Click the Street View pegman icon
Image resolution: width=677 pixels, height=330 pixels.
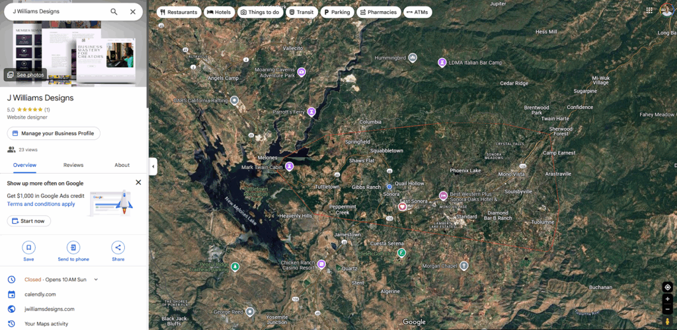coord(668,321)
